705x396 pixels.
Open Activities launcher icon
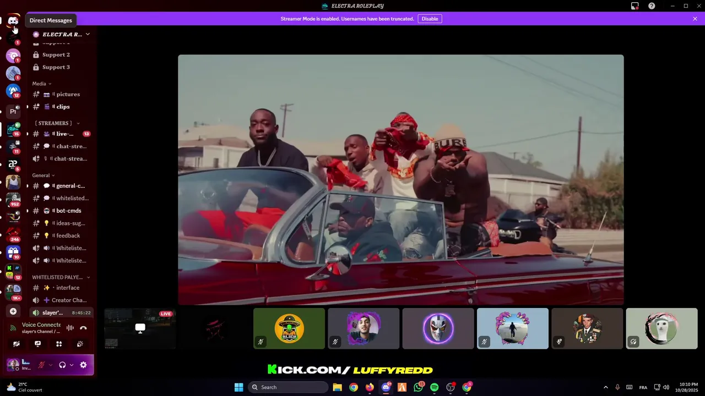tap(59, 344)
